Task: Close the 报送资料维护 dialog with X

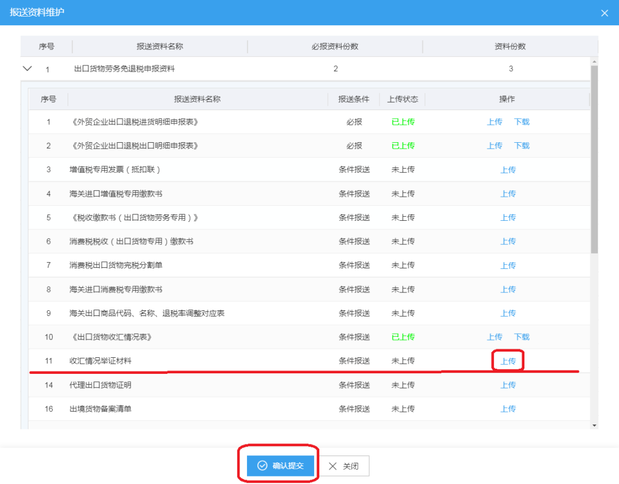Action: (605, 13)
